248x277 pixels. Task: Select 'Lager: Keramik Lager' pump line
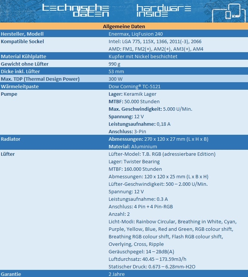tap(132, 94)
